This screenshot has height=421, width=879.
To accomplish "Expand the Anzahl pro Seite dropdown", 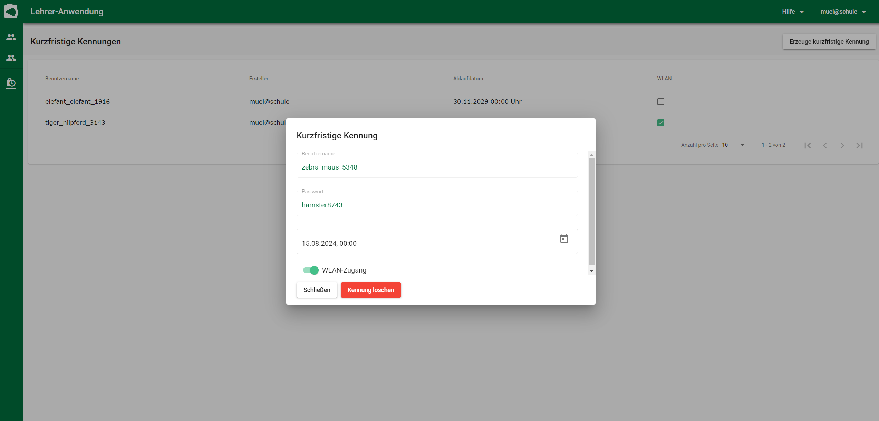I will [x=734, y=145].
